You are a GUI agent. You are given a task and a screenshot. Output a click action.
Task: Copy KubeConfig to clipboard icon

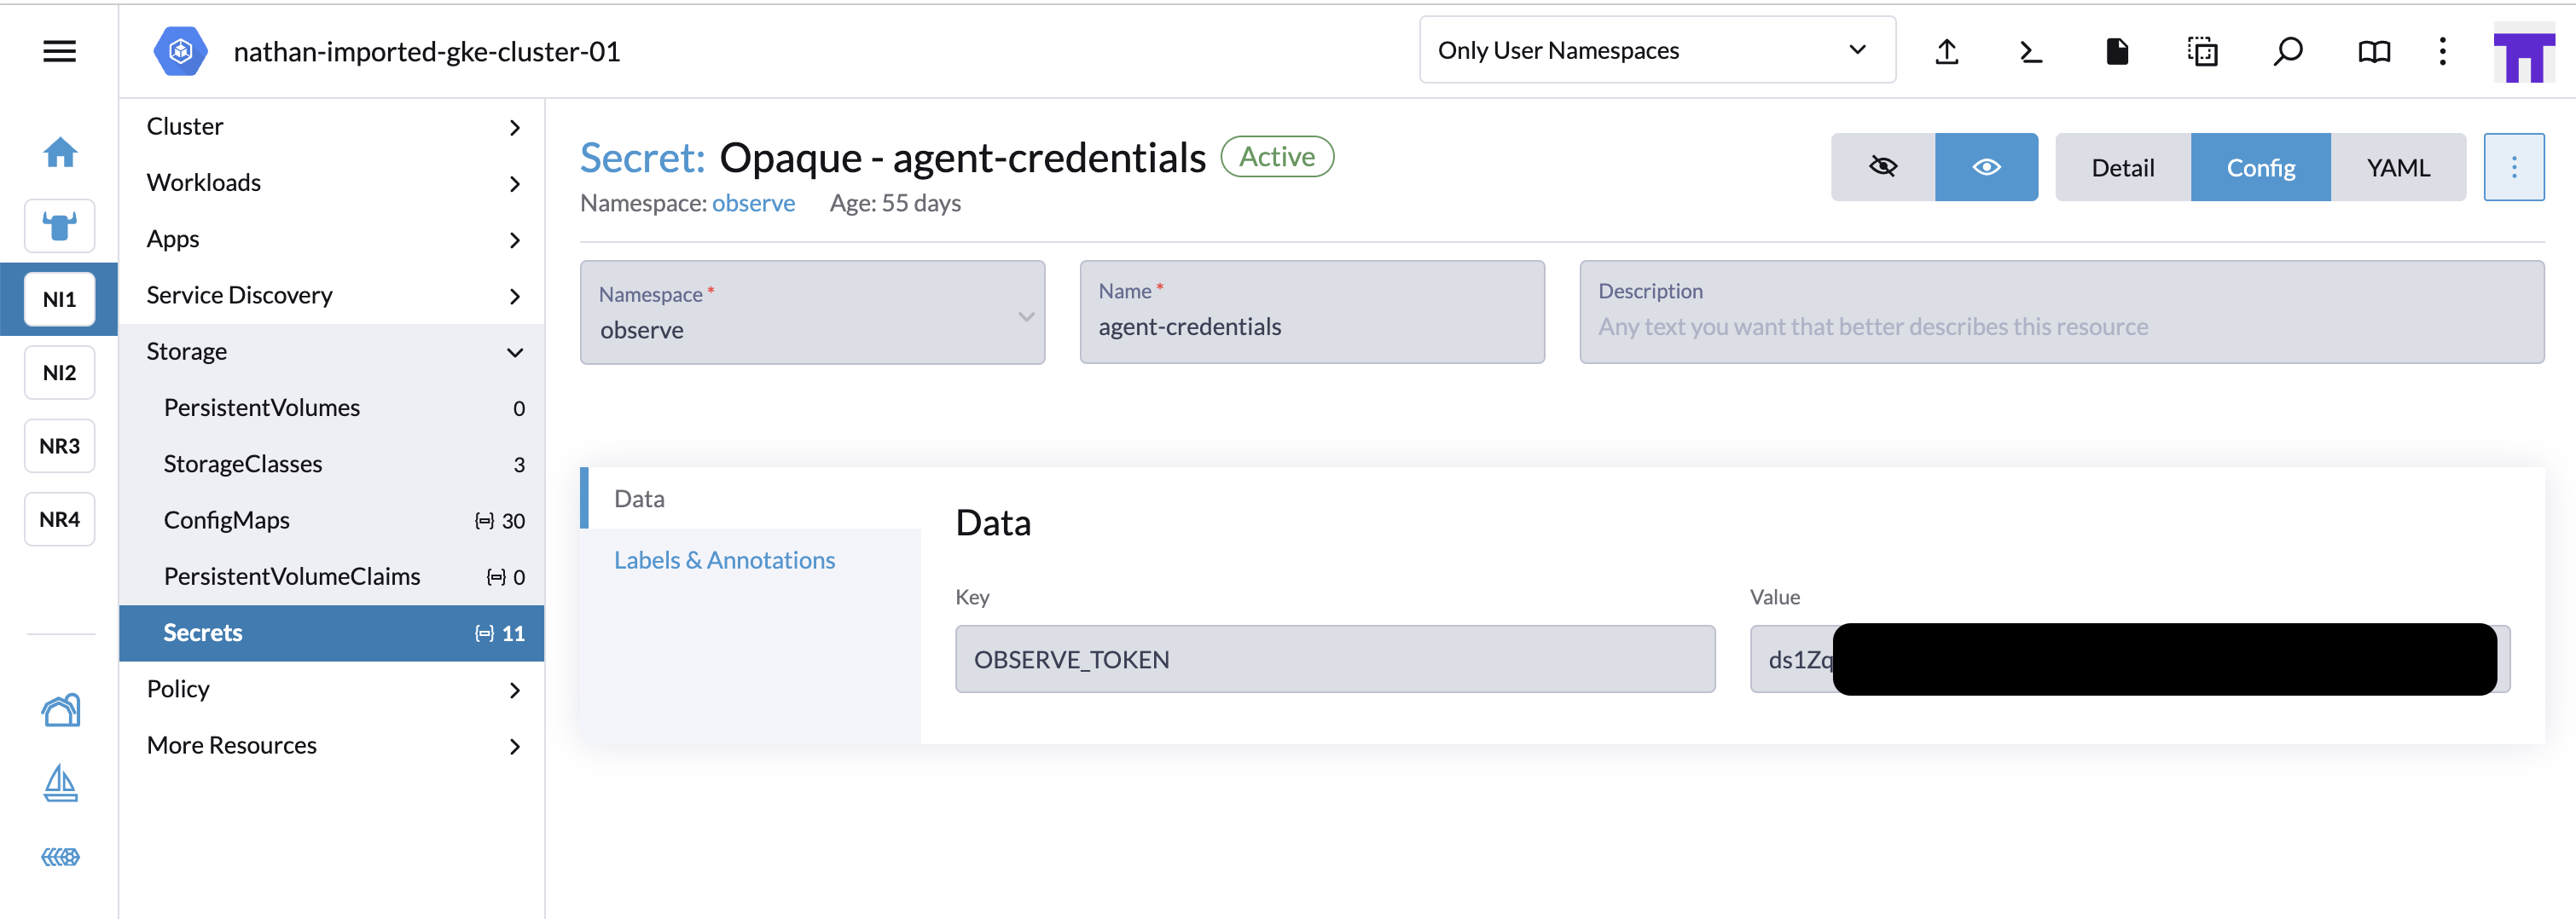2202,51
